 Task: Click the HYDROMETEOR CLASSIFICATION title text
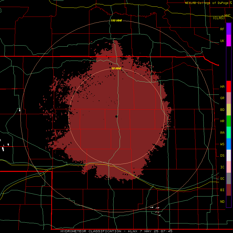tap(91, 231)
